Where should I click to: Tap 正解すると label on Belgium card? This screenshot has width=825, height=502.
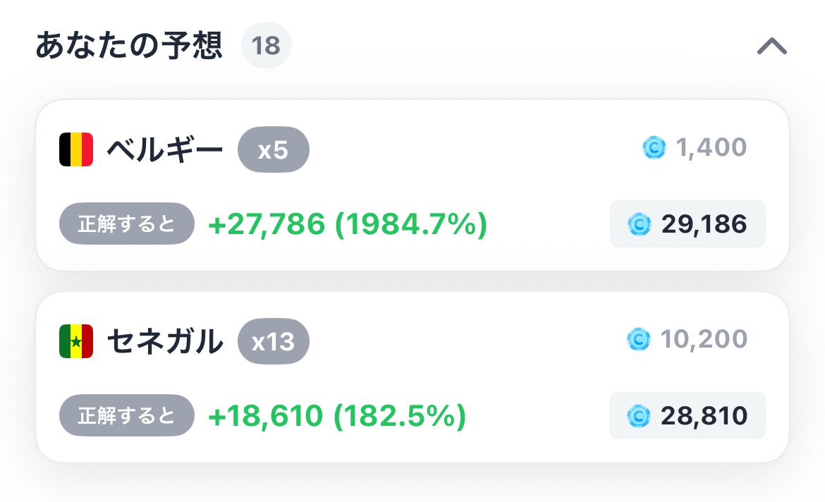point(127,224)
